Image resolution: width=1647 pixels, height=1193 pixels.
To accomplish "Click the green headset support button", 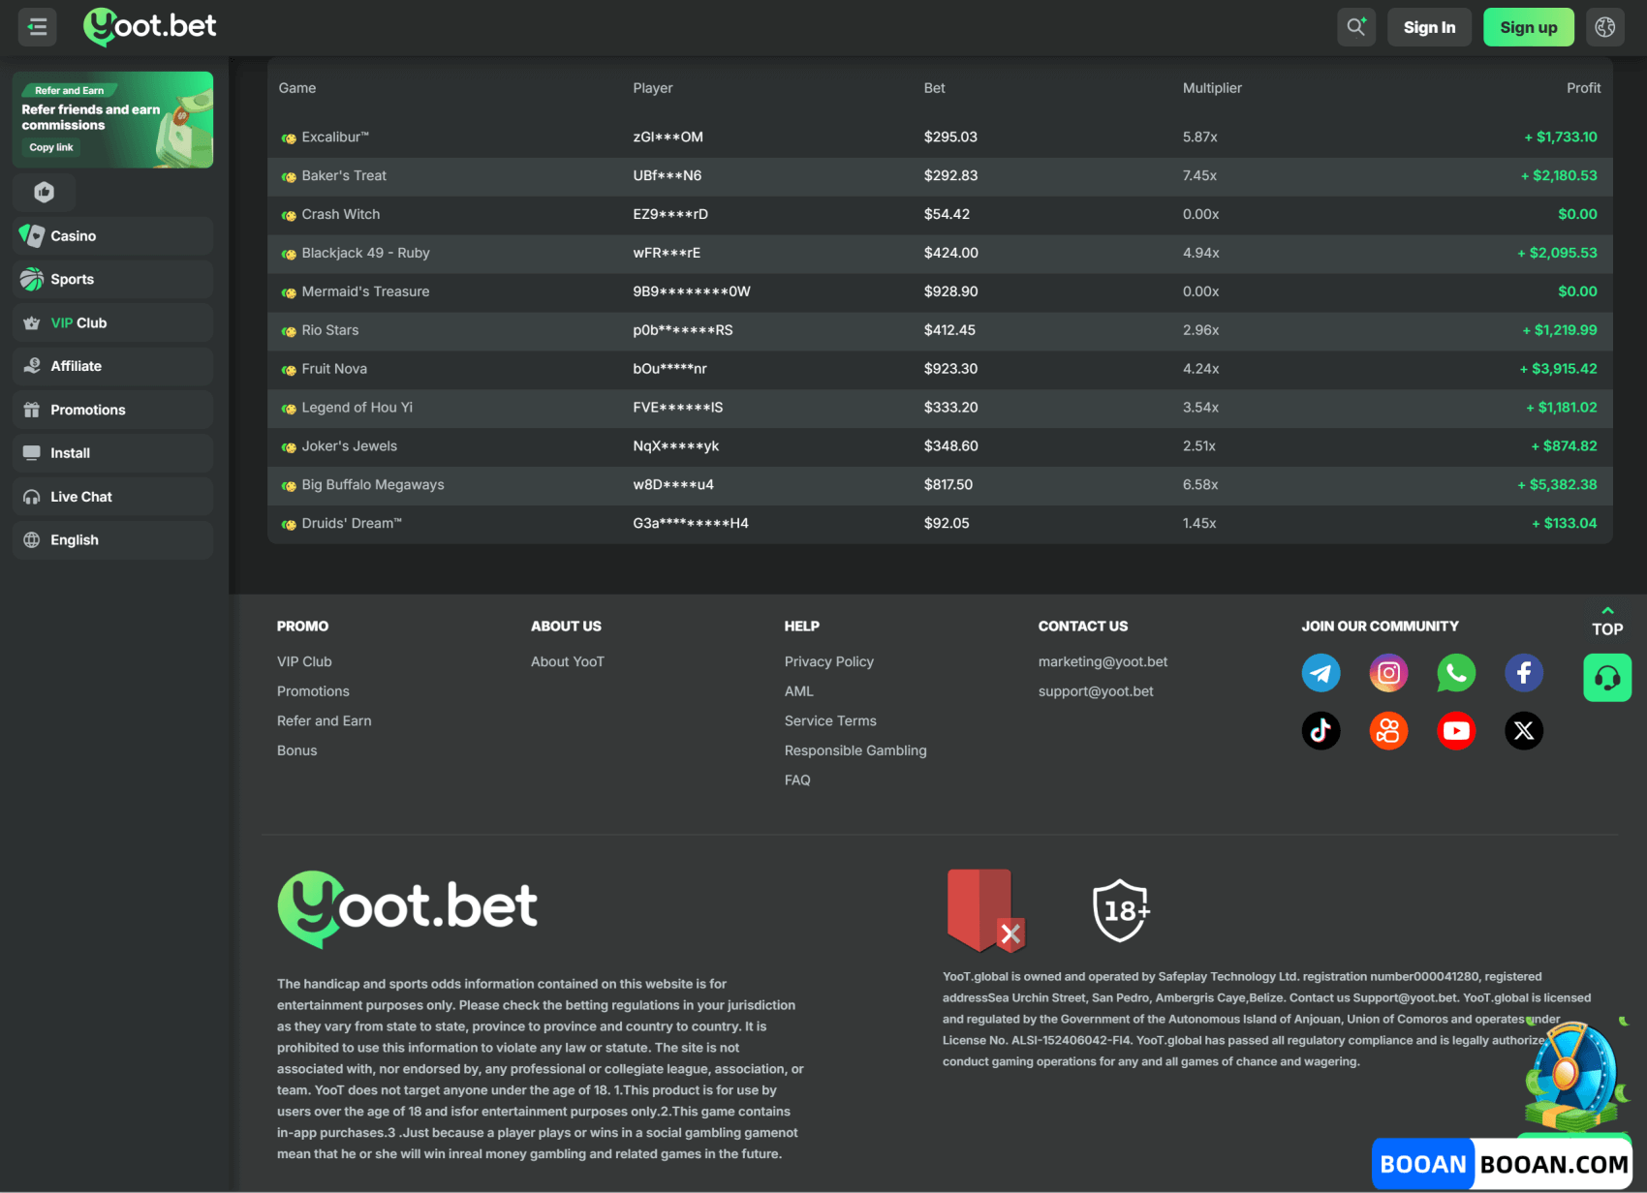I will tap(1607, 678).
